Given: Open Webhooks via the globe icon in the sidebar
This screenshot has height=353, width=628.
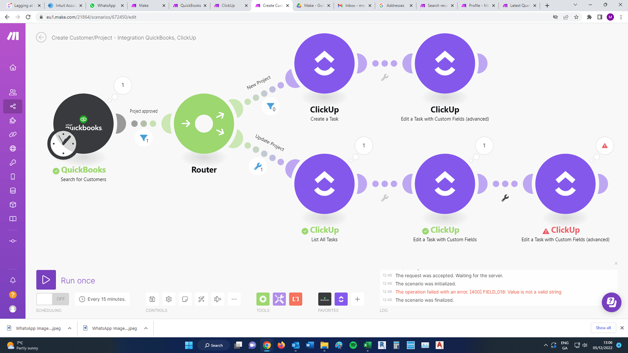Looking at the screenshot, I should (13, 148).
